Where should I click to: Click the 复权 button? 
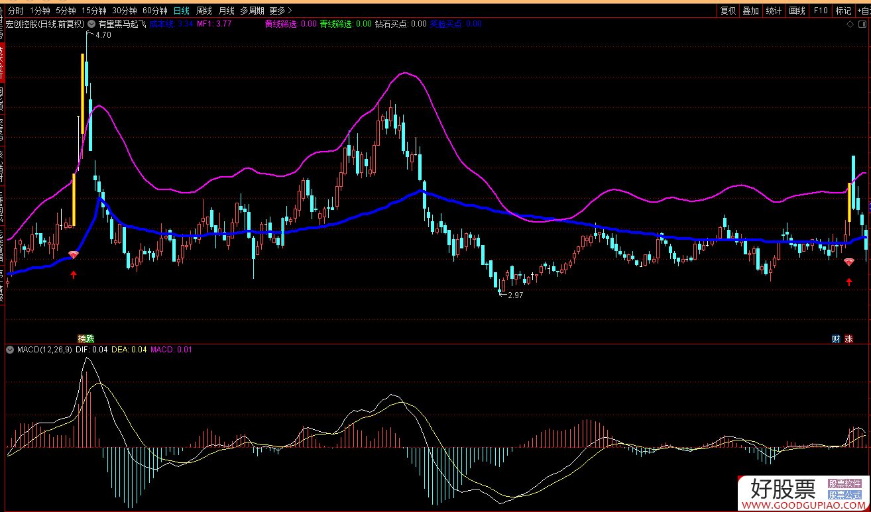(x=728, y=11)
